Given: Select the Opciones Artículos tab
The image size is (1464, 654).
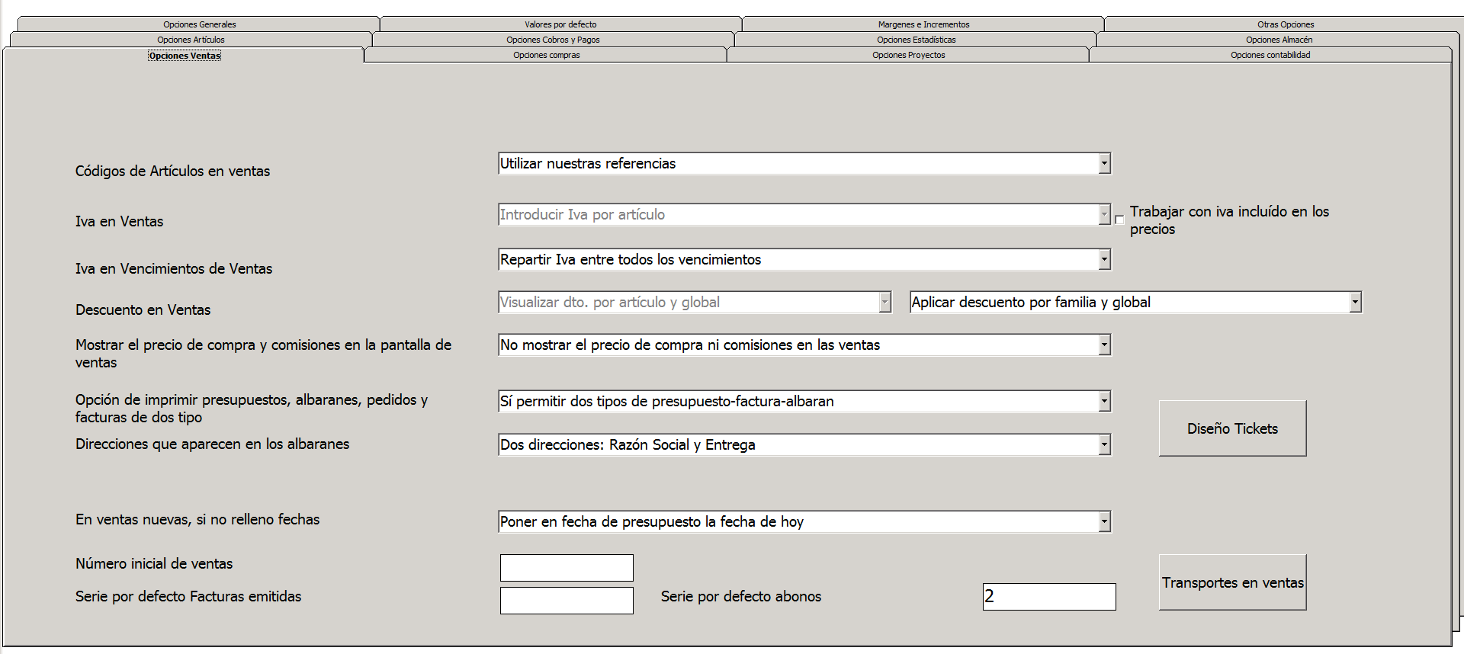Looking at the screenshot, I should 191,40.
